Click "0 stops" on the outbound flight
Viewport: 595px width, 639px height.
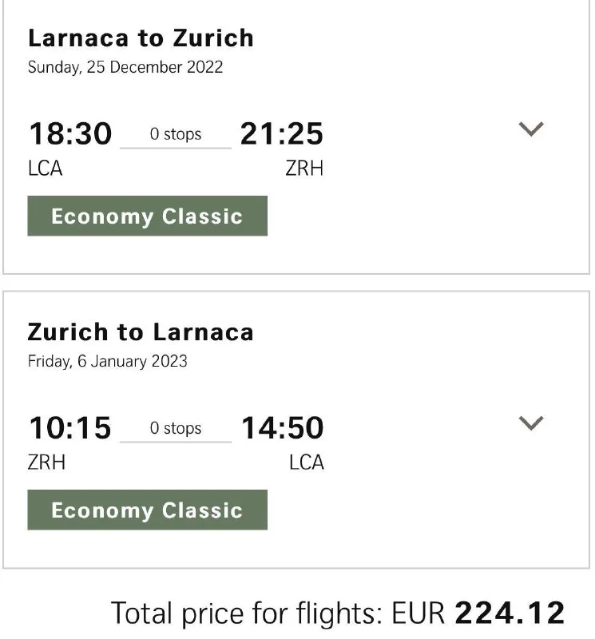tap(176, 134)
